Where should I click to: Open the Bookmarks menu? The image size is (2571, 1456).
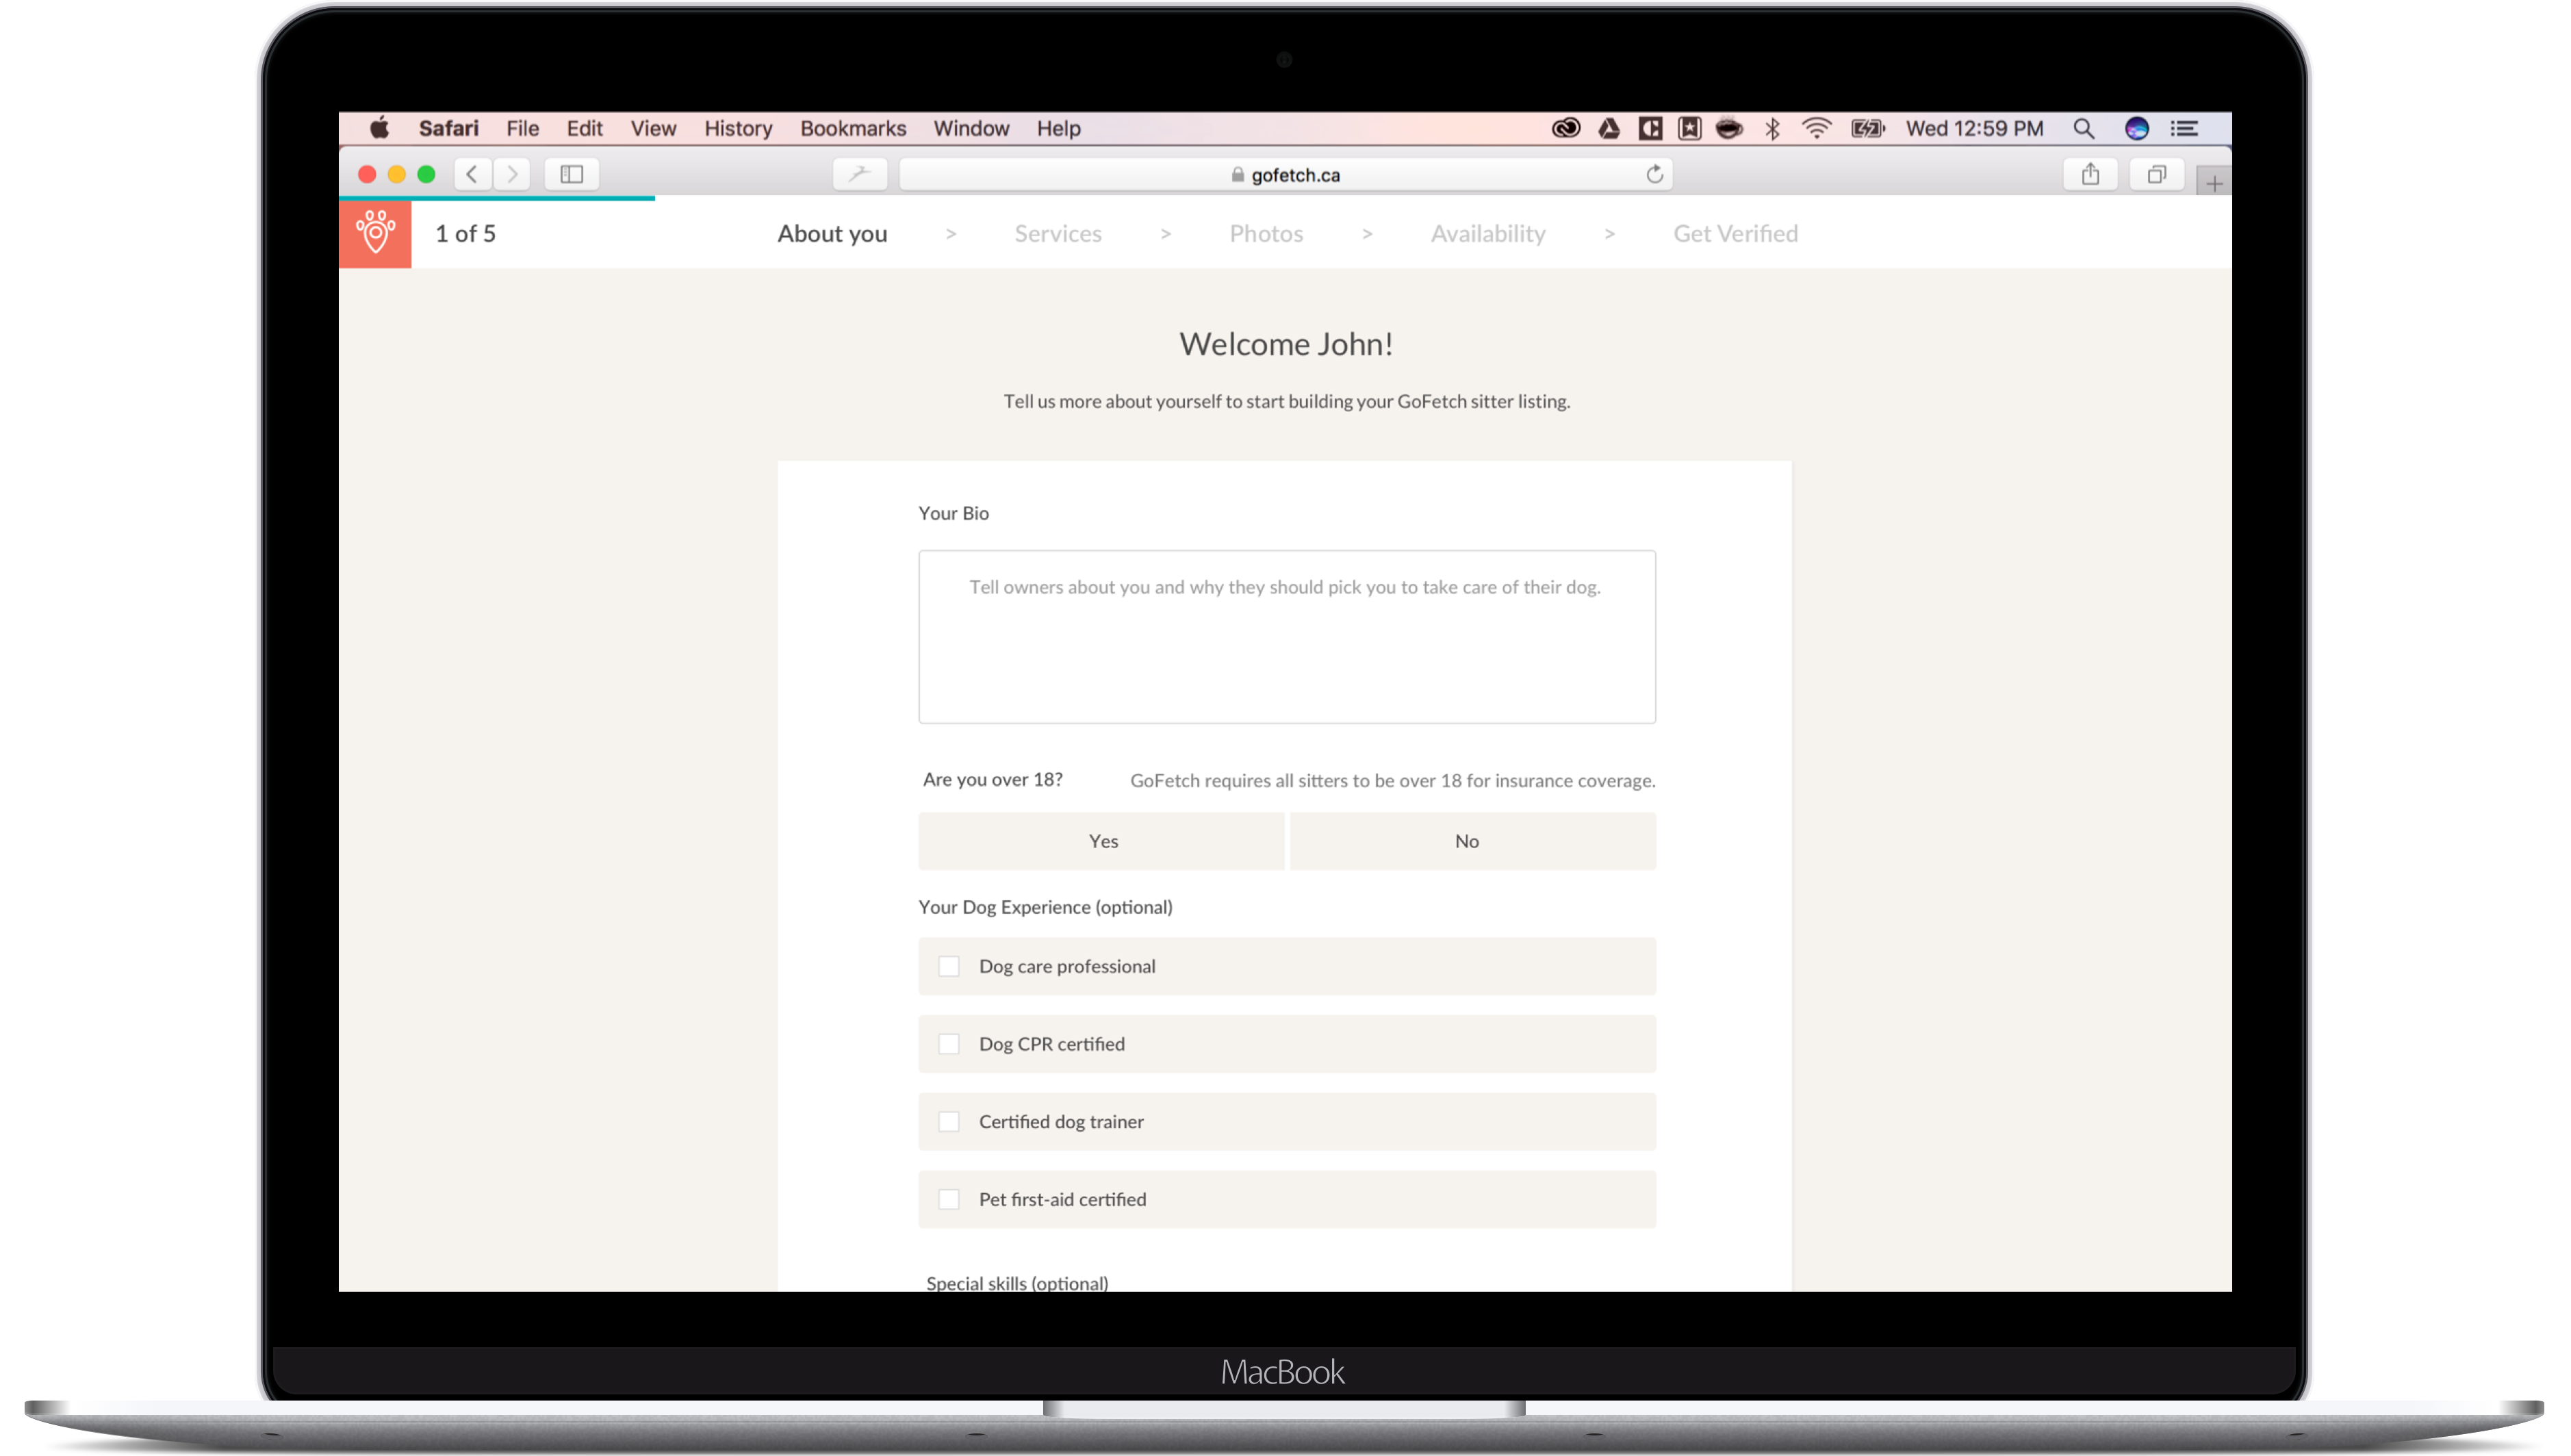click(x=853, y=128)
